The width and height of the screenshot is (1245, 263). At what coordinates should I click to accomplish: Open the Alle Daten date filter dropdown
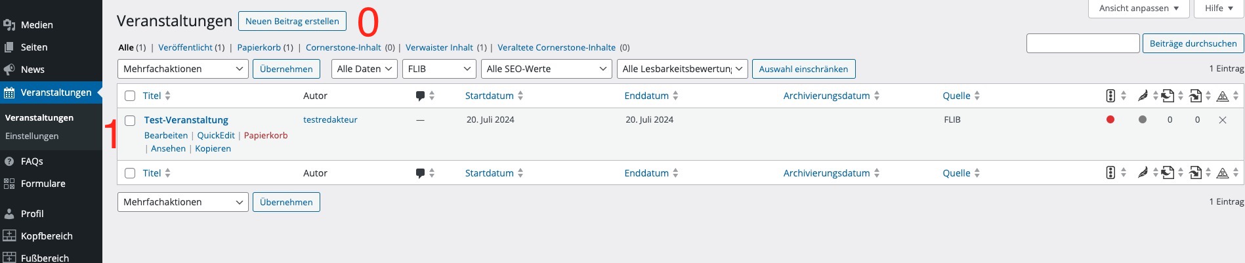coord(364,69)
